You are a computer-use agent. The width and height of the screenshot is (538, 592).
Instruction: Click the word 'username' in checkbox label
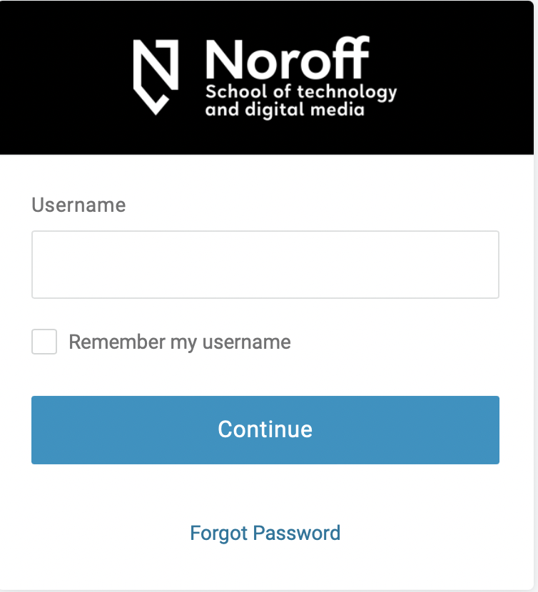pyautogui.click(x=247, y=342)
